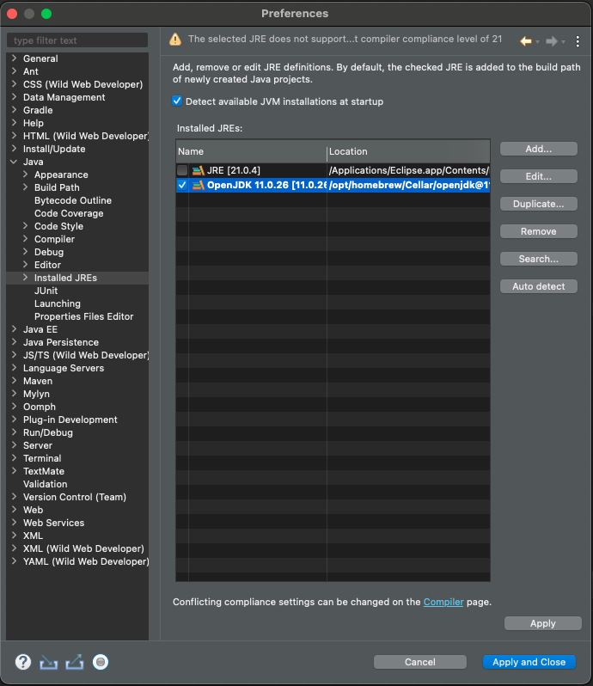Viewport: 593px width, 686px height.
Task: Click the warning triangle icon
Action: pos(175,40)
